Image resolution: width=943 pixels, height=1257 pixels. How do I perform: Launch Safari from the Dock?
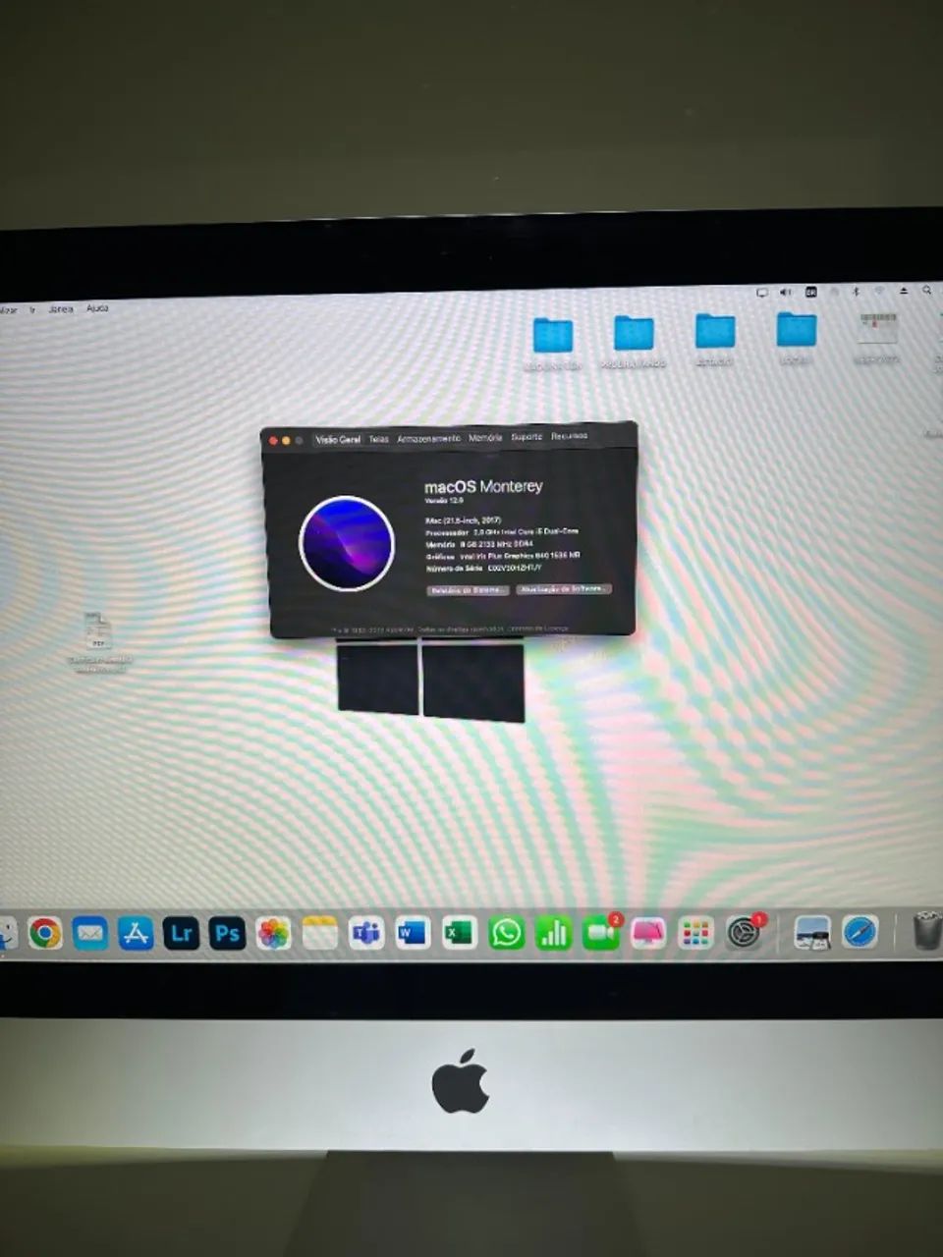point(860,933)
